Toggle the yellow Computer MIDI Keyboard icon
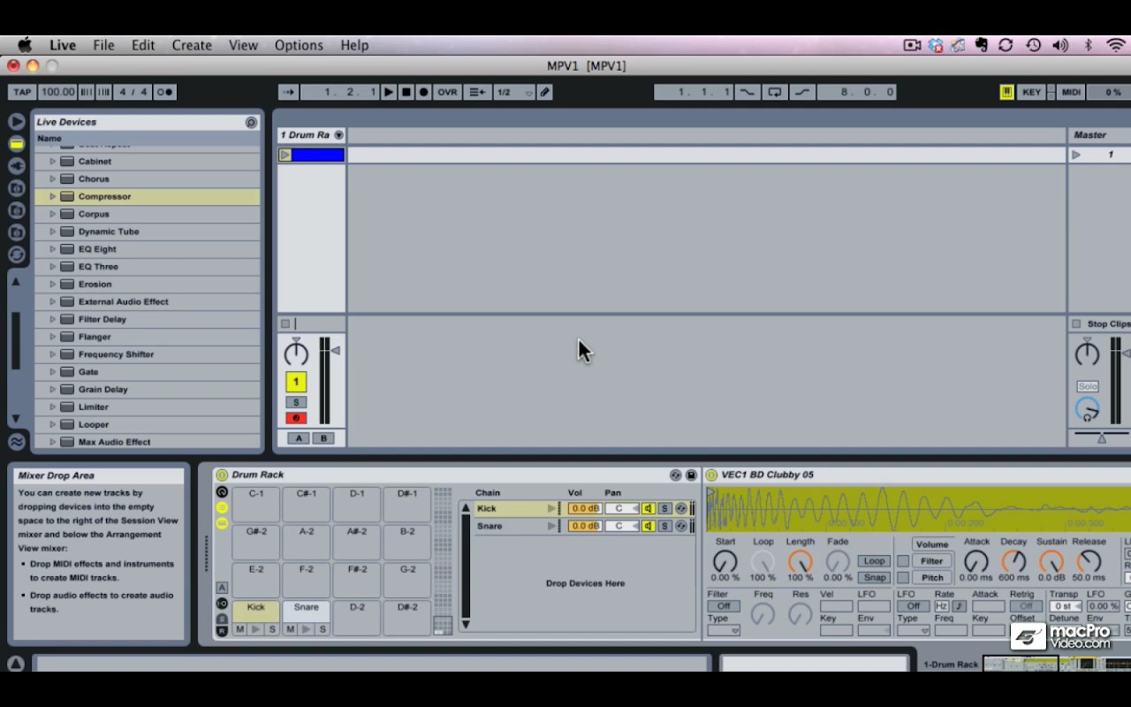Image resolution: width=1131 pixels, height=707 pixels. pos(1006,92)
